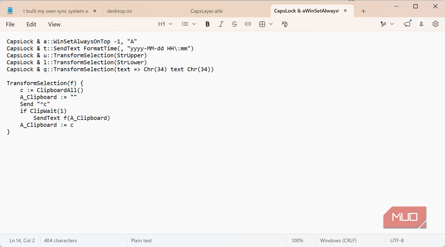The image size is (445, 247).
Task: Click the Ln 14, Col 2 position indicator
Action: [x=22, y=240]
